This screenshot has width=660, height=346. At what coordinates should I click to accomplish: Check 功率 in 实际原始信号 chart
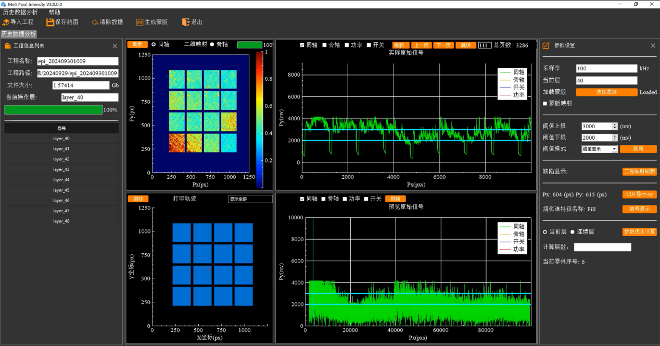click(347, 45)
